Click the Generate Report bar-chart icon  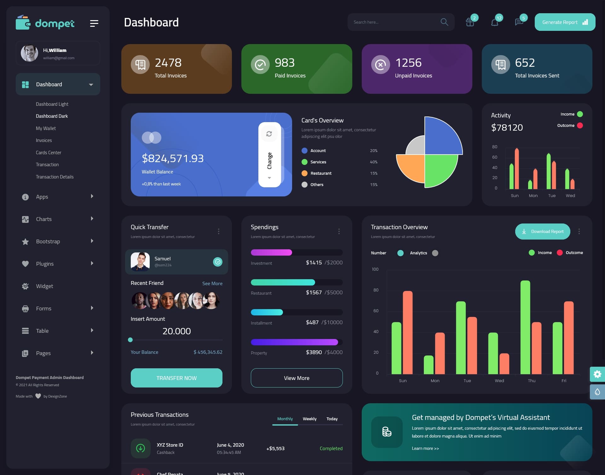click(585, 22)
